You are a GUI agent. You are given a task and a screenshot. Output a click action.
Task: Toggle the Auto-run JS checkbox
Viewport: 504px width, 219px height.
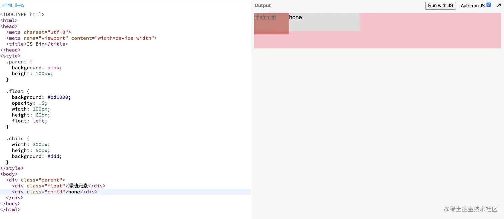[489, 5]
